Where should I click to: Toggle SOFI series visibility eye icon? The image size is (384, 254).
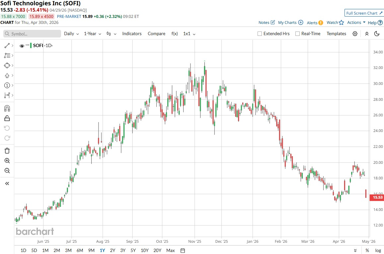tap(22, 46)
